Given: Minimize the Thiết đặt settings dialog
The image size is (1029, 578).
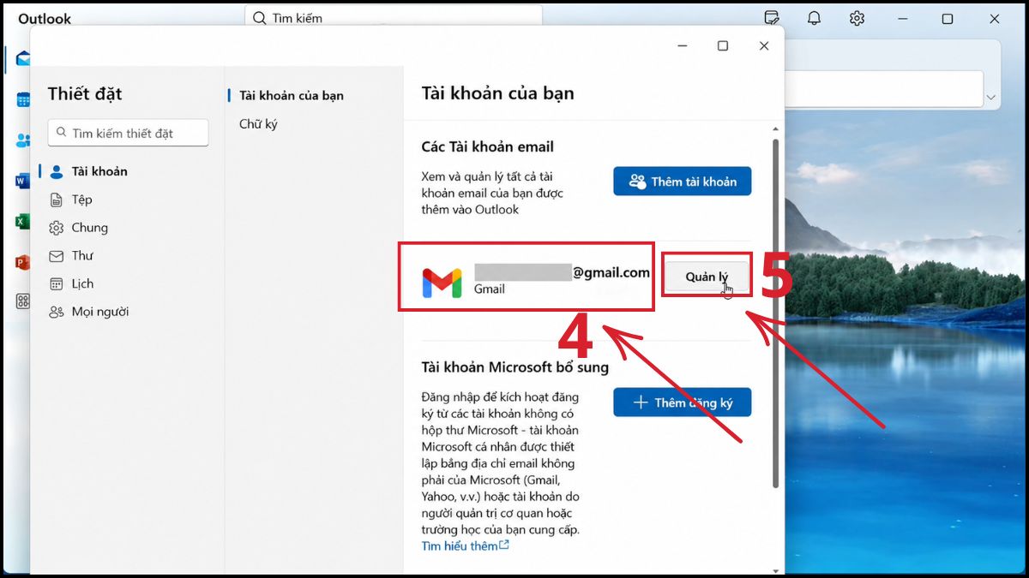Looking at the screenshot, I should [682, 46].
